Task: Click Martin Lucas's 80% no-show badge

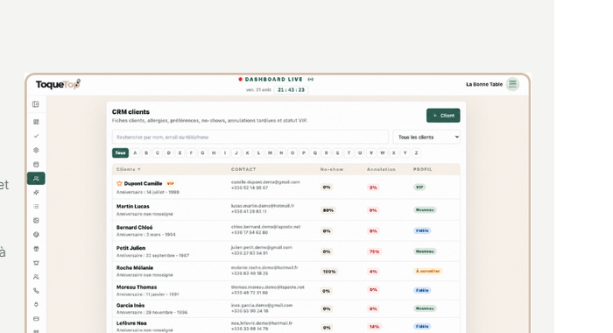Action: tap(328, 210)
